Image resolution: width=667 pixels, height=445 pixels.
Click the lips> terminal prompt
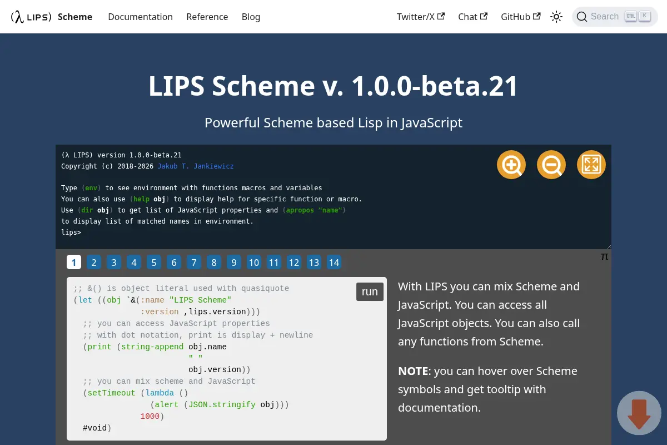point(71,233)
